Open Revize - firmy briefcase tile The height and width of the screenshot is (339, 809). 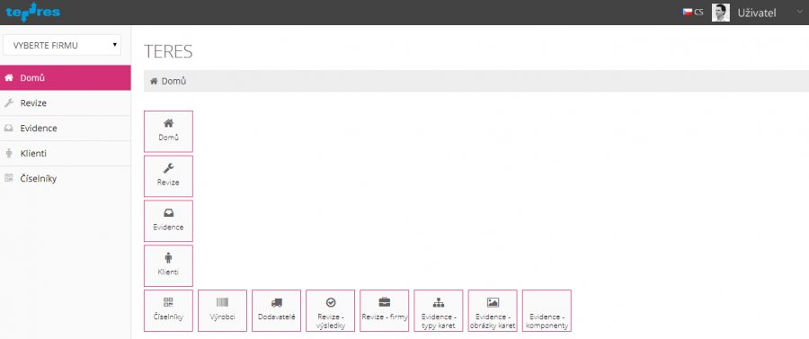pos(385,310)
